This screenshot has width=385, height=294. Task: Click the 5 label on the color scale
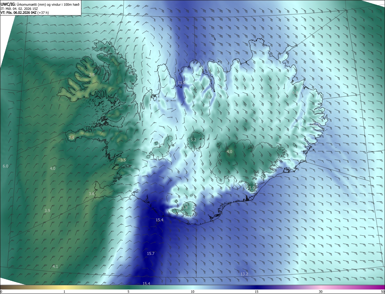coord(128,292)
